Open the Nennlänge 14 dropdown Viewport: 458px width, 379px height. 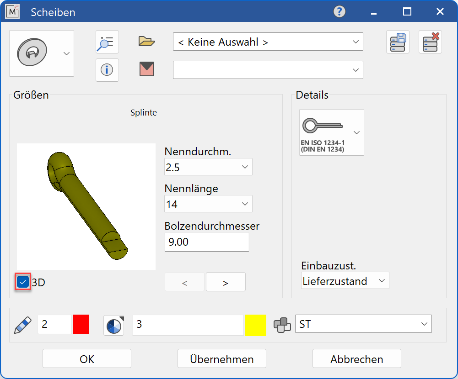(208, 204)
